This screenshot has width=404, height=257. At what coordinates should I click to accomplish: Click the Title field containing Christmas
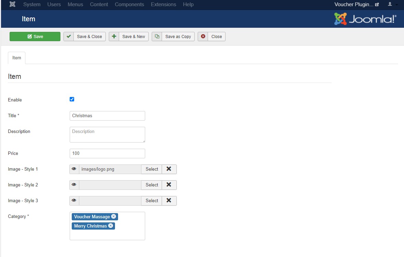(107, 116)
